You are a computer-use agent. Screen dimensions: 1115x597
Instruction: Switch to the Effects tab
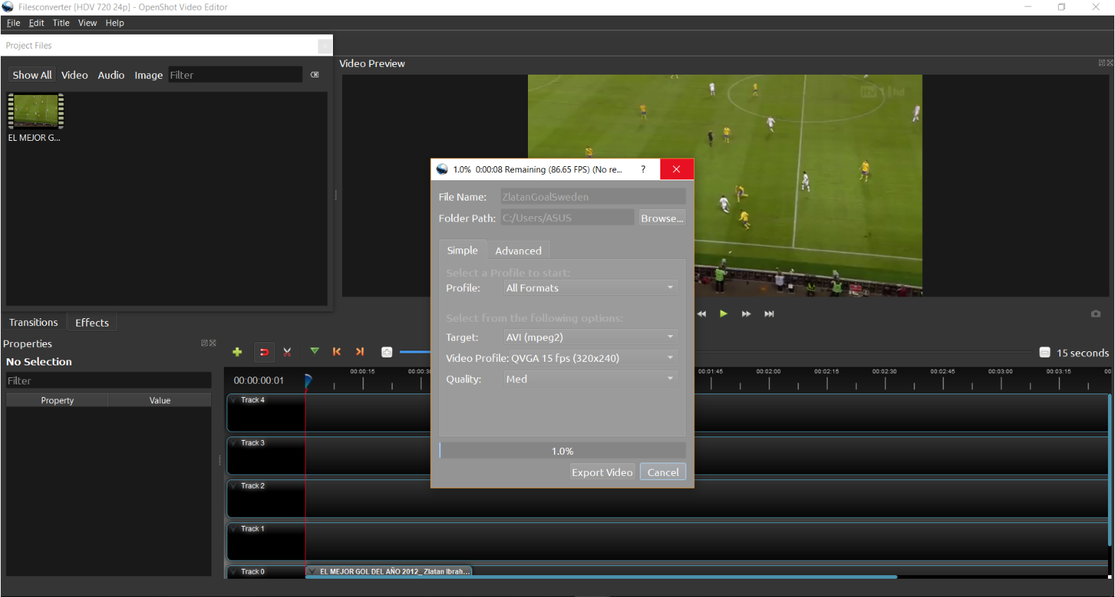(x=92, y=322)
